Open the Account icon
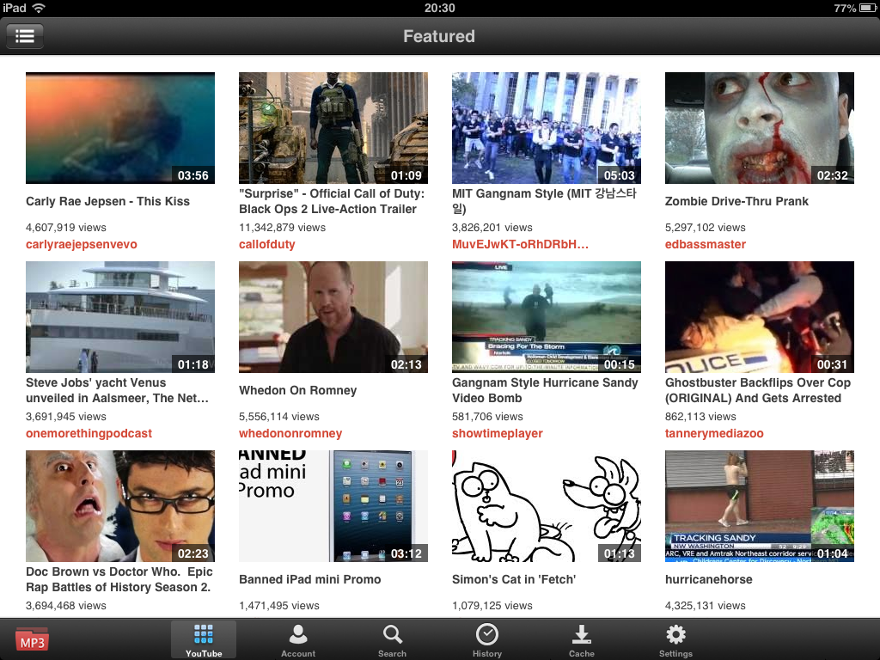This screenshot has width=880, height=660. [x=297, y=638]
